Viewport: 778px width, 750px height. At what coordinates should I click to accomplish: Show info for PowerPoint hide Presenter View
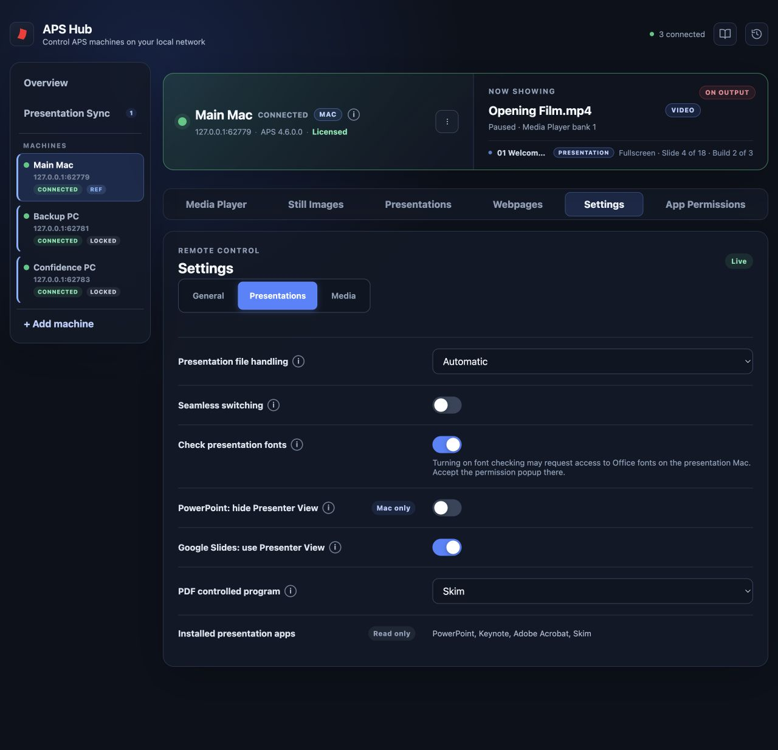coord(328,507)
